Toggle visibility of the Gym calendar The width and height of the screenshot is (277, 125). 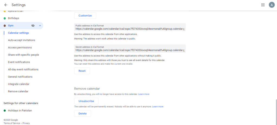pos(33,26)
